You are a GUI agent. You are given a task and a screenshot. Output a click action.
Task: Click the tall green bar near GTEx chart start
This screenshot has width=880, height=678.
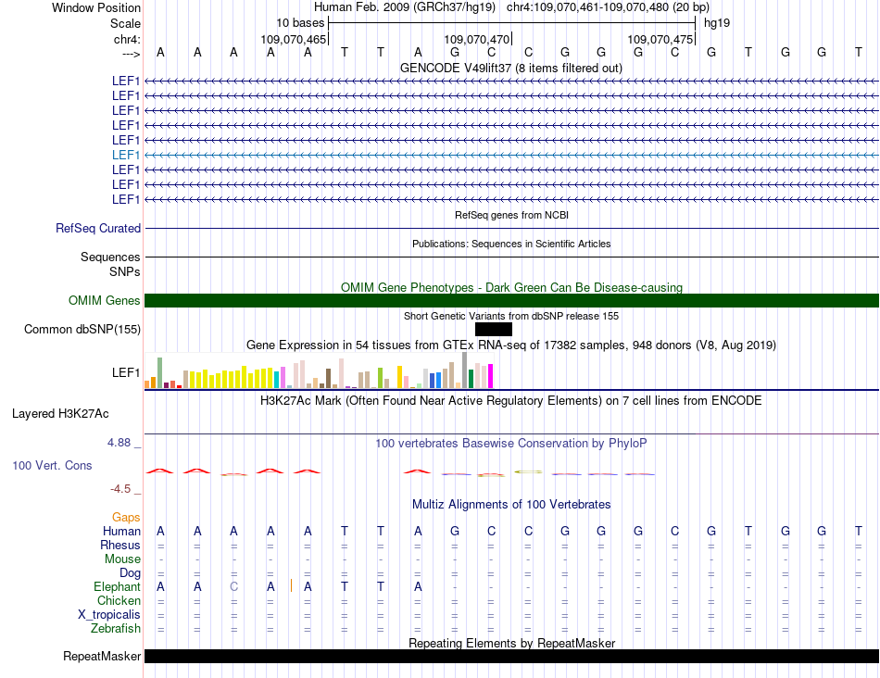[x=159, y=372]
